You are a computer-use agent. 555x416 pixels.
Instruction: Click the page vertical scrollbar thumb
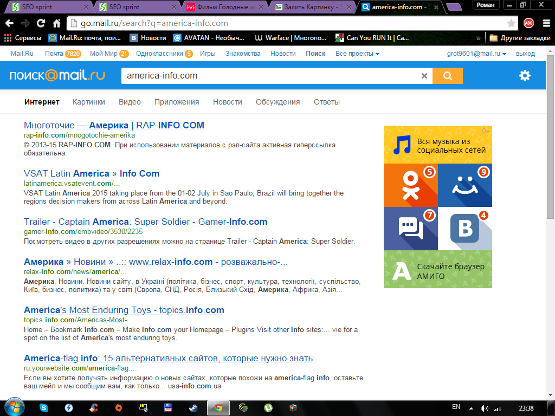[551, 137]
